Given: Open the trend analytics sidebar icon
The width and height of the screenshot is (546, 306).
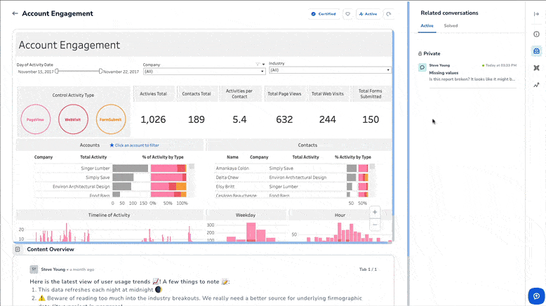Looking at the screenshot, I should (x=536, y=85).
